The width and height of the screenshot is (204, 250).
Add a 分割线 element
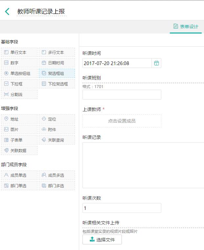(x=19, y=94)
